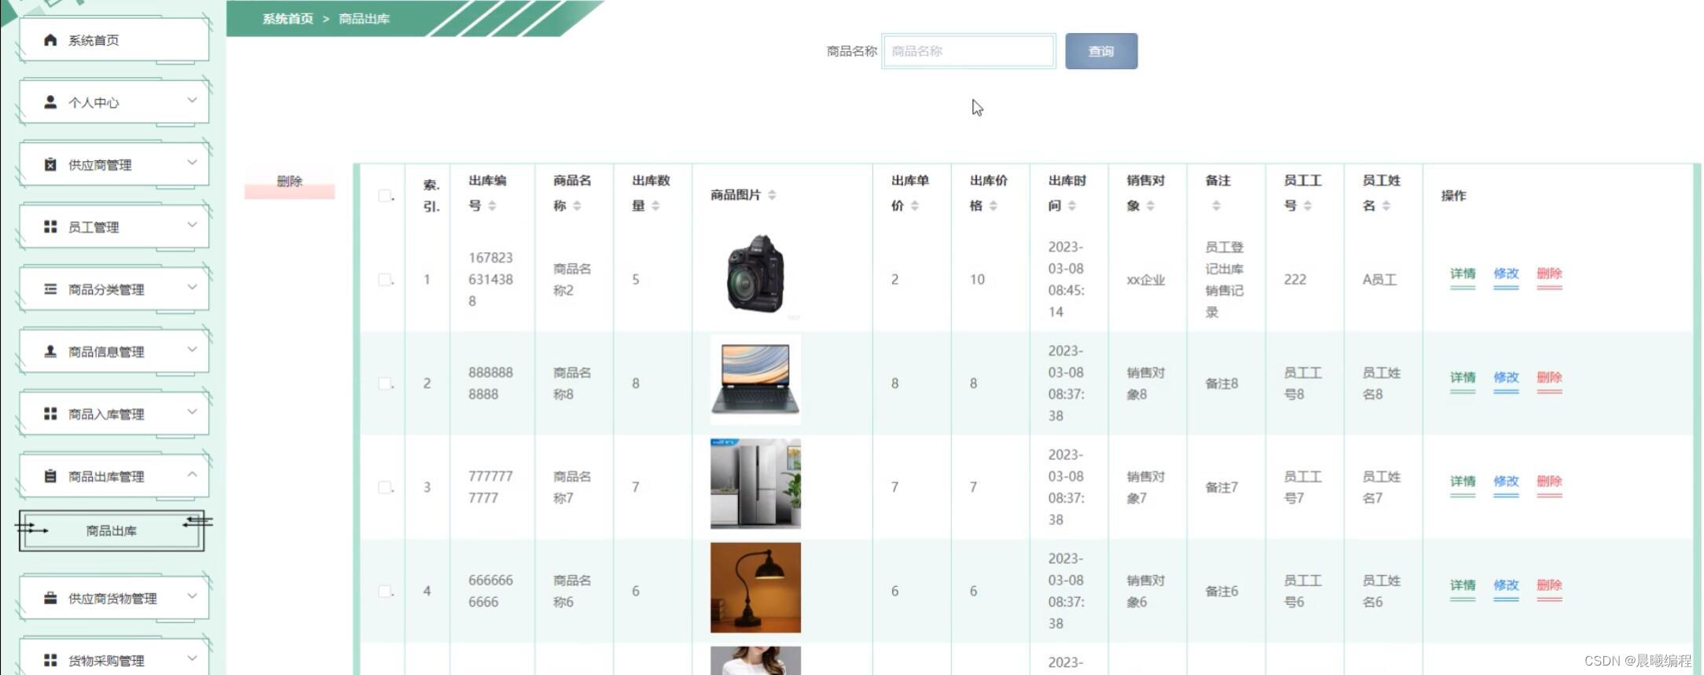
Task: Click the user icon for 商品信息管理
Action: (50, 351)
